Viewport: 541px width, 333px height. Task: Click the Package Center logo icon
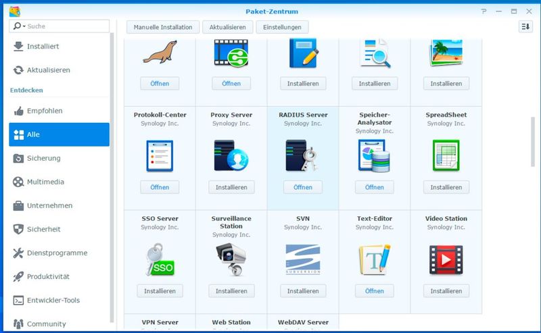15,11
